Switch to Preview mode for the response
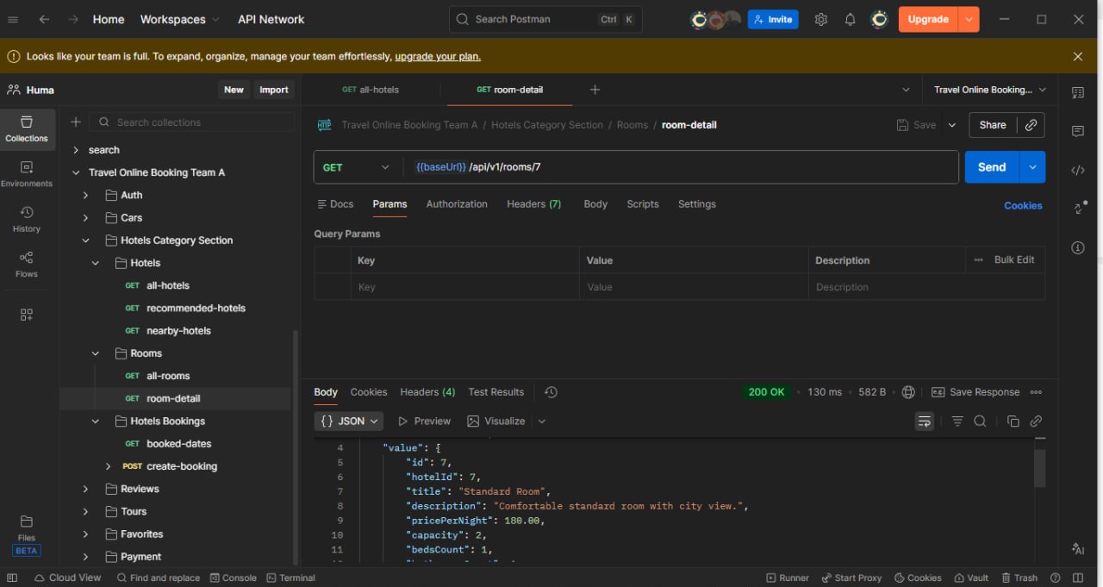This screenshot has width=1103, height=587. click(423, 421)
